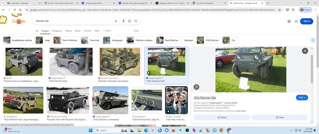319x134 pixels.
Task: Open the tab search dropdown in Chrome
Action: pos(3,3)
